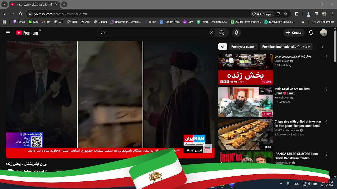Open the YouTube guide hamburger menu
The height and width of the screenshot is (189, 337).
click(x=8, y=33)
